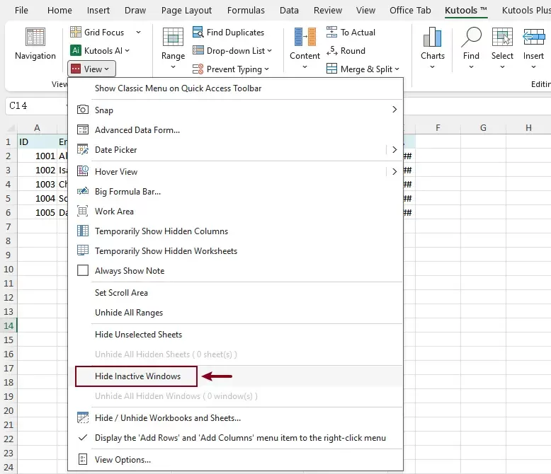Uncheck Display 'Add Rows' menu item checkmark
Screen dimensions: 551x474
[83, 437]
